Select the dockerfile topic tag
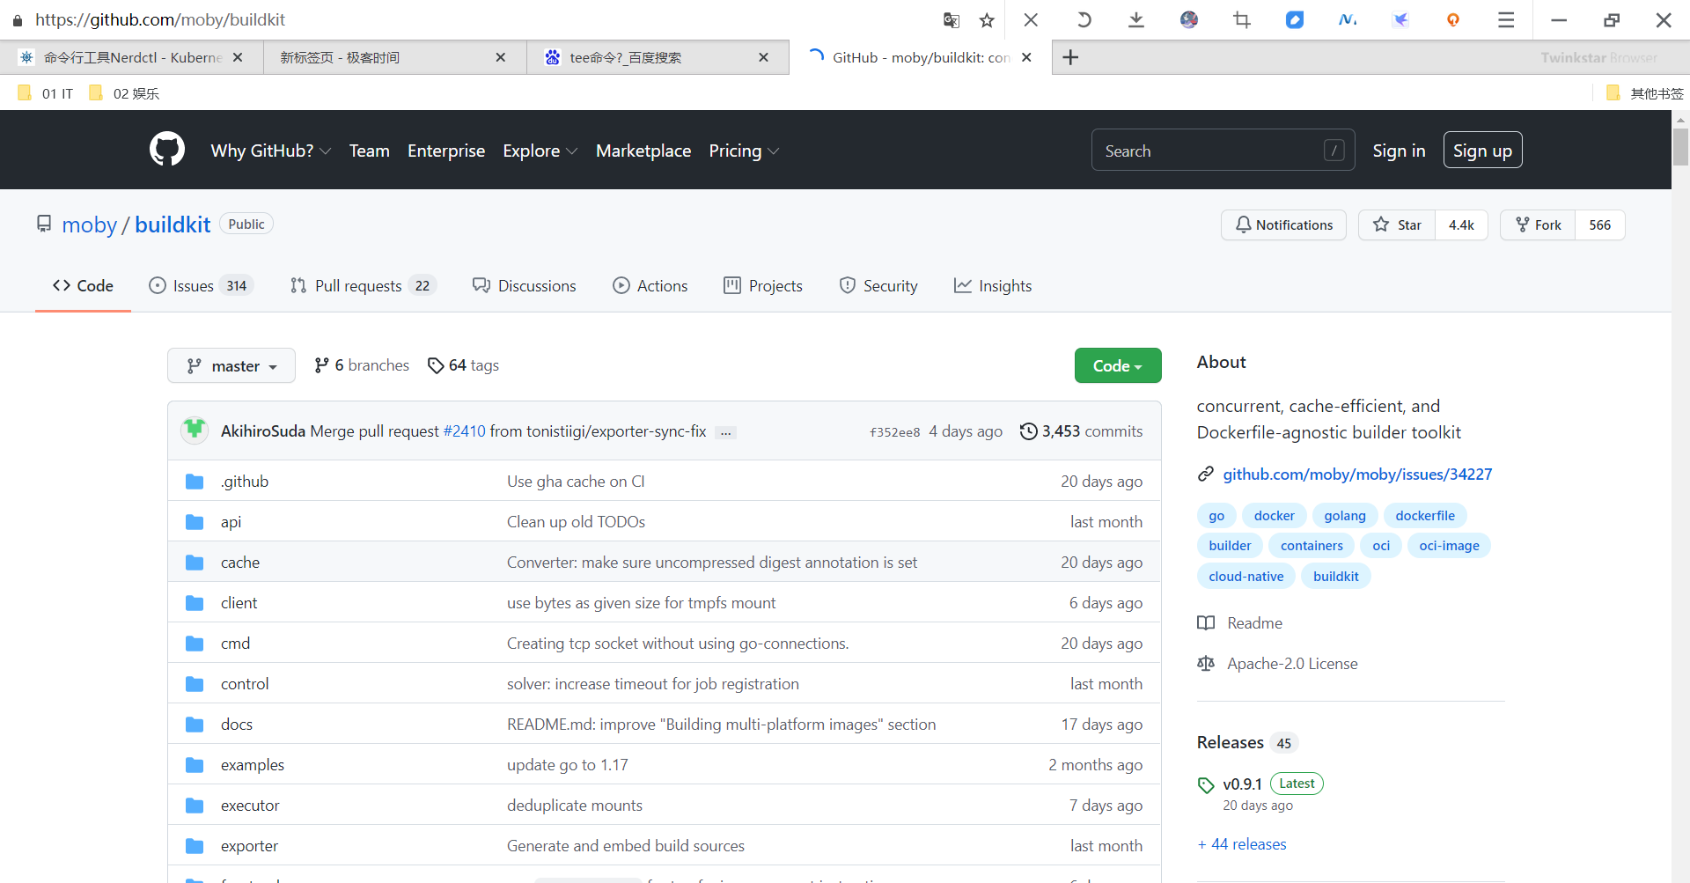This screenshot has width=1690, height=883. pyautogui.click(x=1425, y=516)
